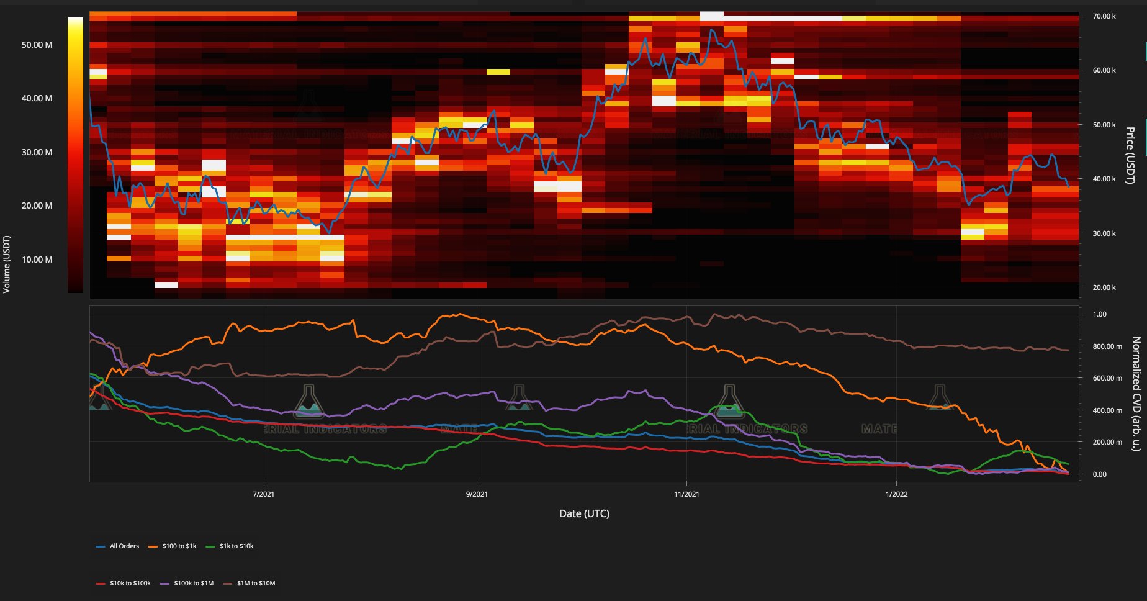
Task: Select the Normalized CVD axis title
Action: (1136, 394)
